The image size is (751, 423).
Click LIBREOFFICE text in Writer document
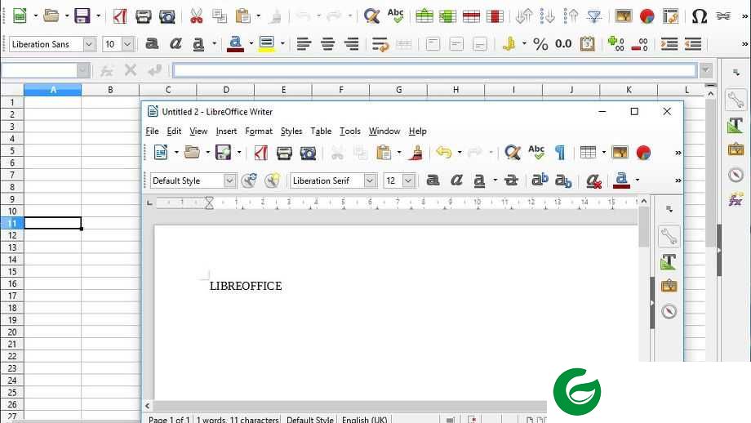click(246, 286)
